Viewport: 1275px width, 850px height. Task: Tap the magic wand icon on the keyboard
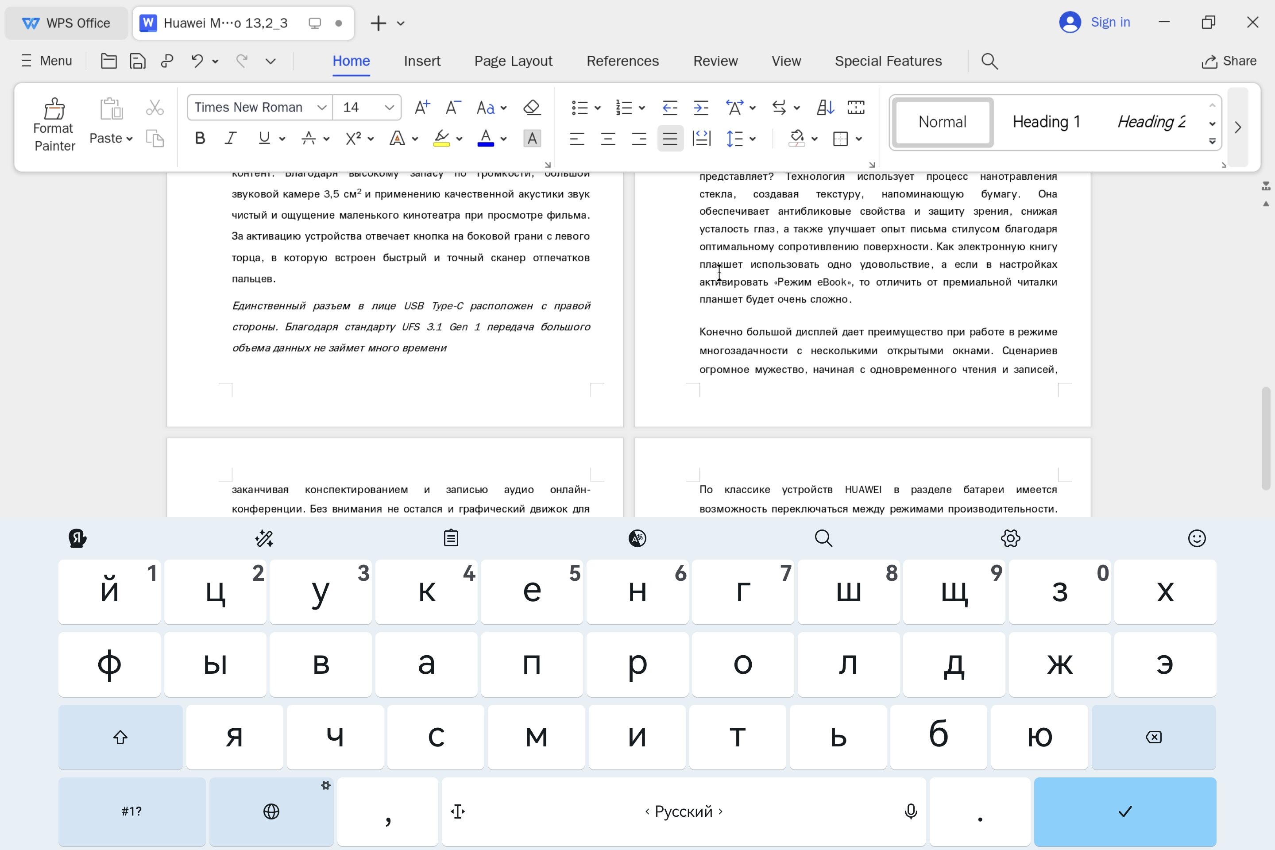264,538
